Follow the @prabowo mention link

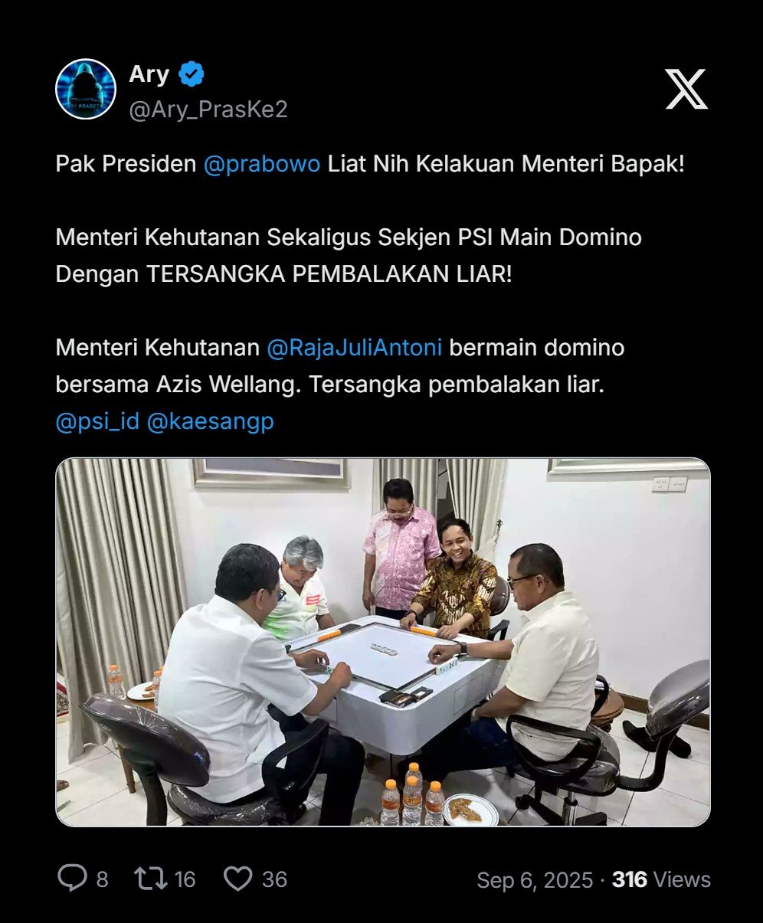pos(262,164)
